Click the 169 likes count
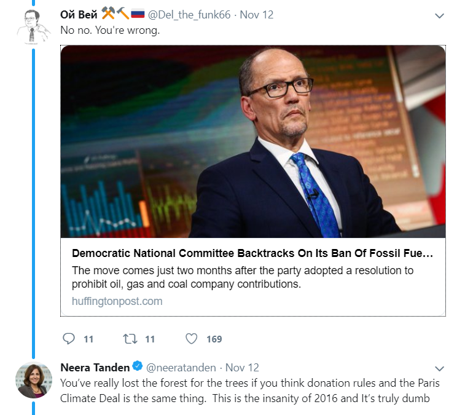This screenshot has height=415, width=465. (214, 339)
